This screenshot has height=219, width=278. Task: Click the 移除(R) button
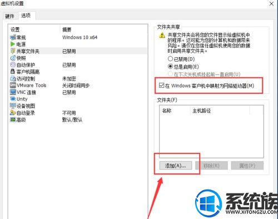[211, 166]
